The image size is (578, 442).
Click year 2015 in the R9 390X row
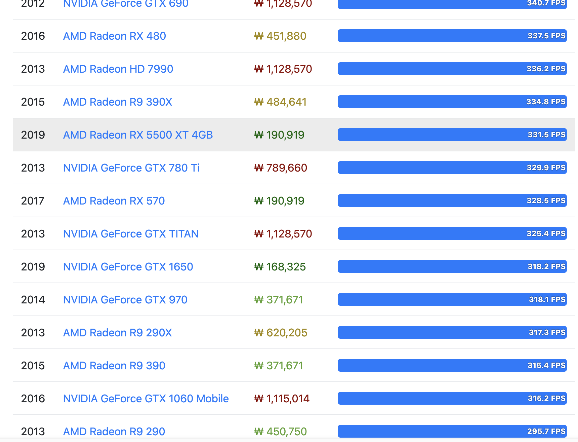[x=33, y=102]
